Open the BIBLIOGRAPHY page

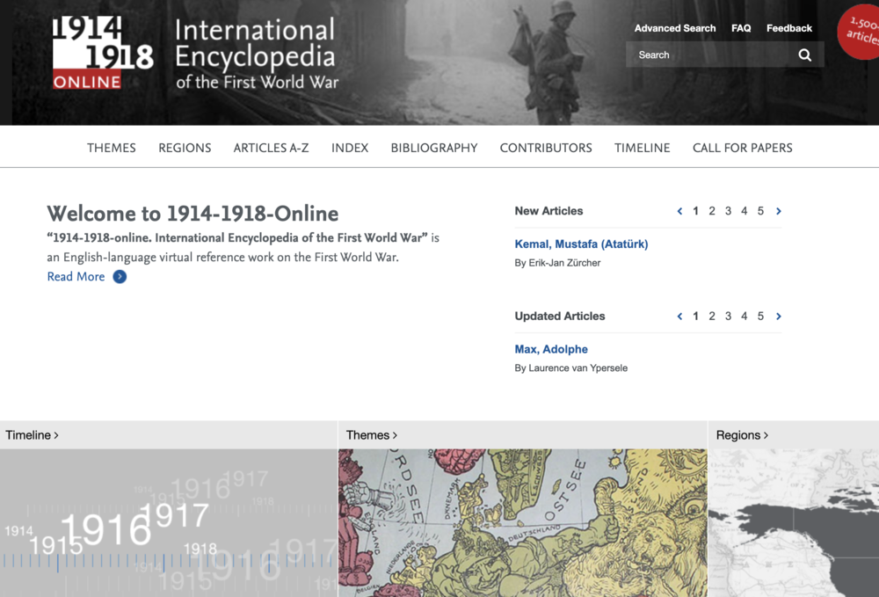coord(434,148)
